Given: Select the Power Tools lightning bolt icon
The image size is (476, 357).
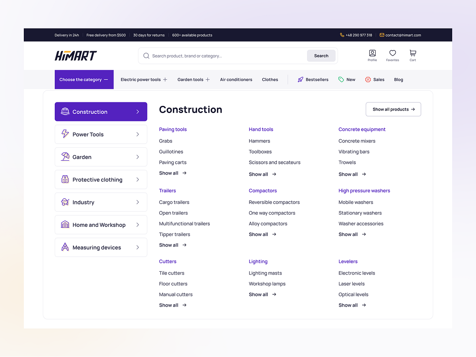Looking at the screenshot, I should pyautogui.click(x=65, y=134).
